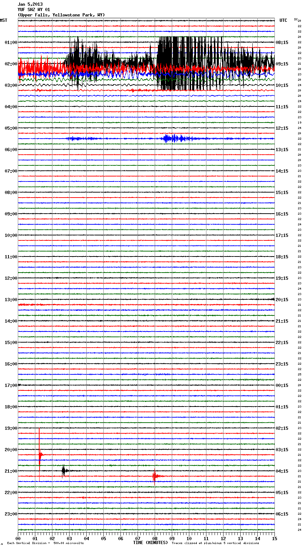
Task: Click the '21:15' UTC time label
Action: 282,321
